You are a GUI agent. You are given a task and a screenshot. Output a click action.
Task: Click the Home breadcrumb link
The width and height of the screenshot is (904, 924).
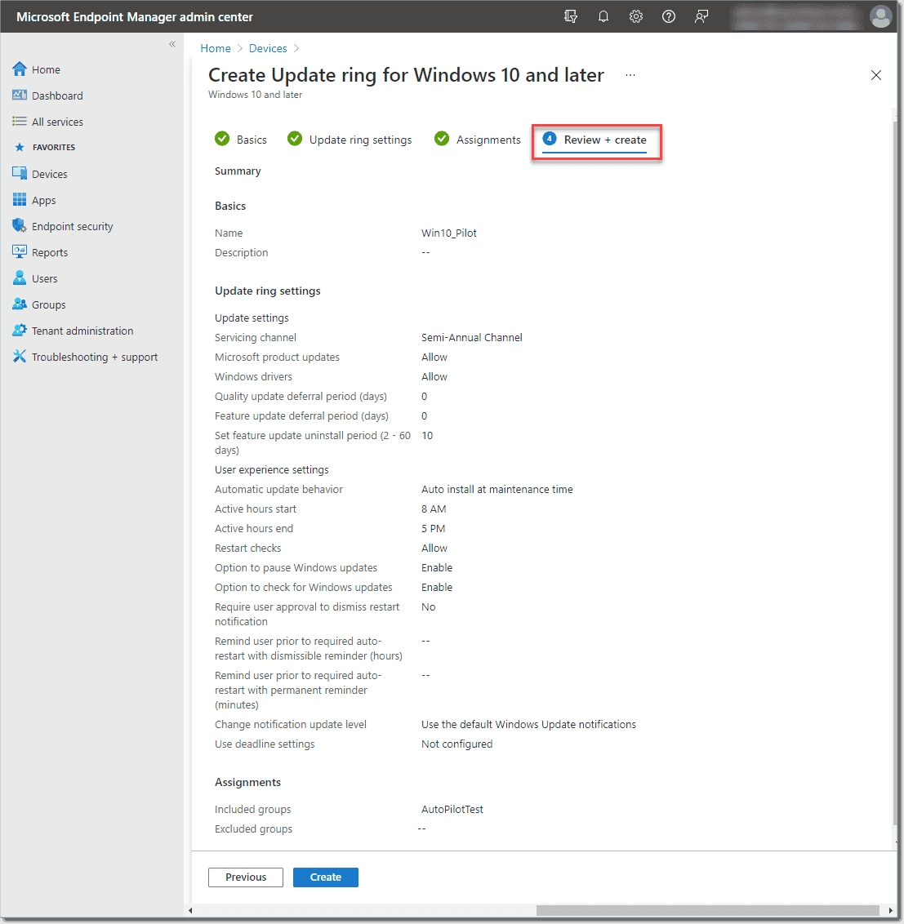tap(216, 48)
